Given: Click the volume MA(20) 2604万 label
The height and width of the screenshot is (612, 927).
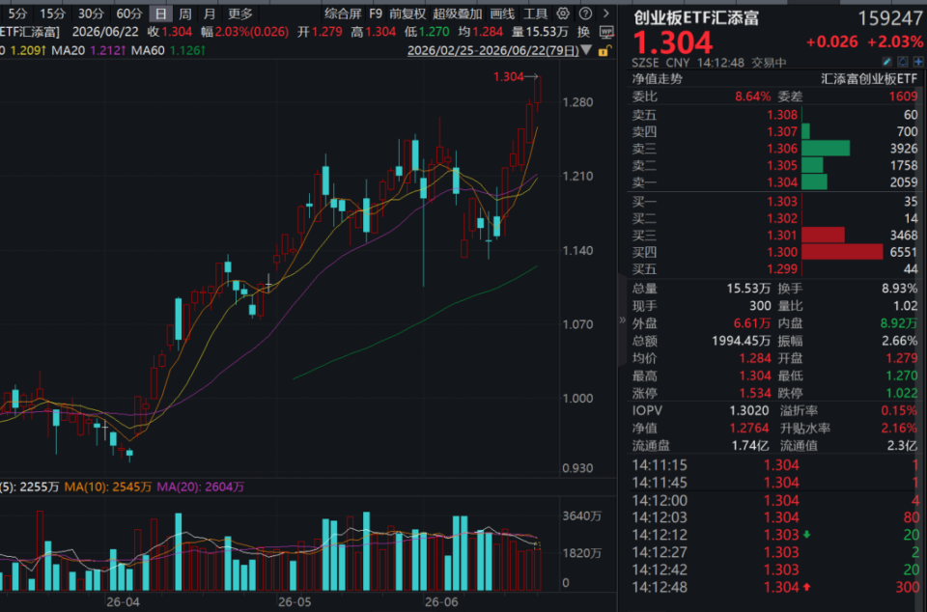Looking at the screenshot, I should point(201,487).
